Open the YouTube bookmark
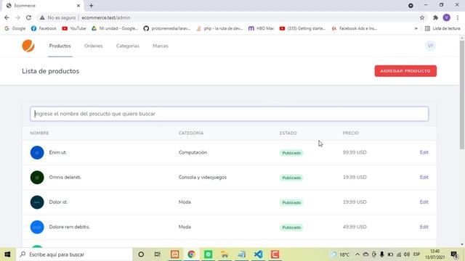Image resolution: width=465 pixels, height=261 pixels. pyautogui.click(x=74, y=28)
